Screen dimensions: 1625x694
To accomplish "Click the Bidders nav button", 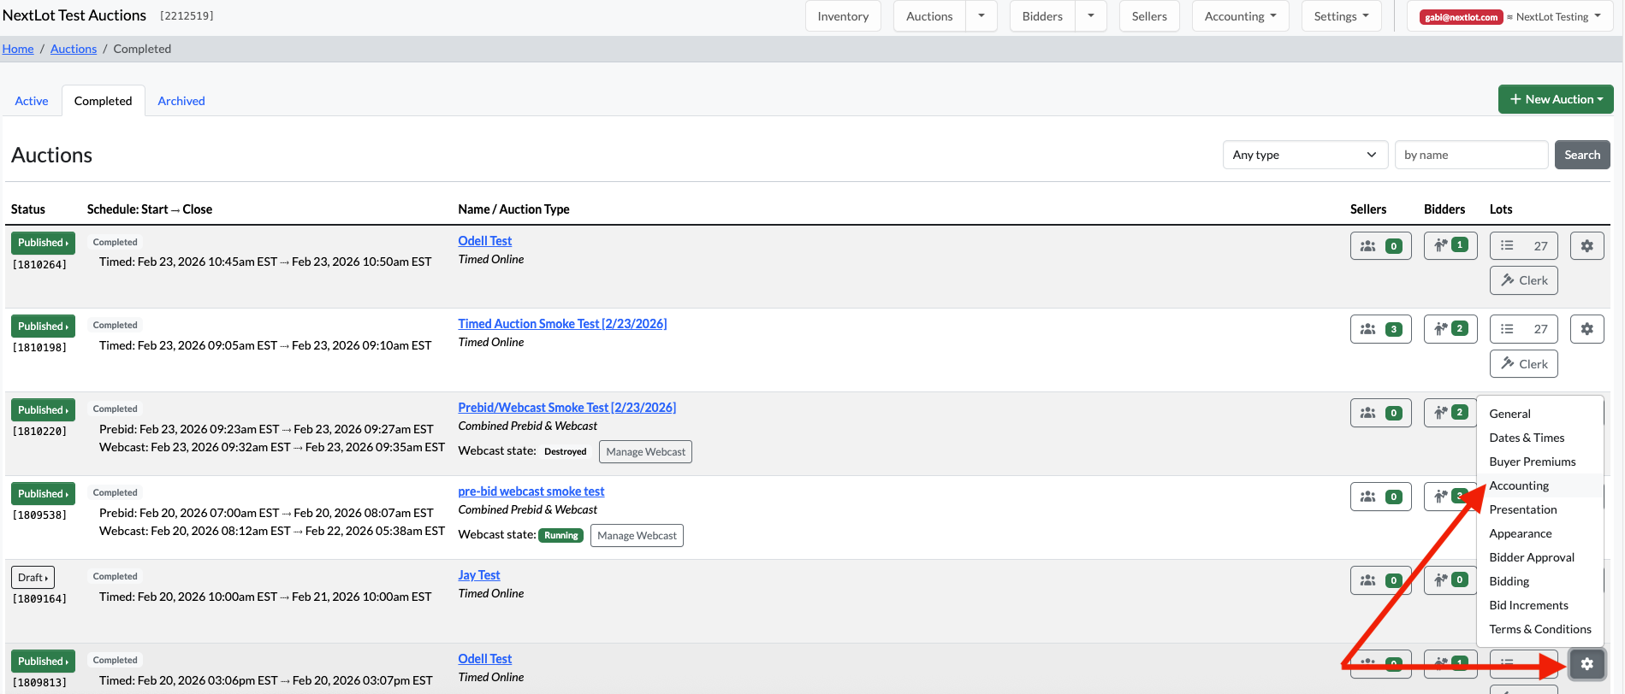I will (x=1042, y=16).
